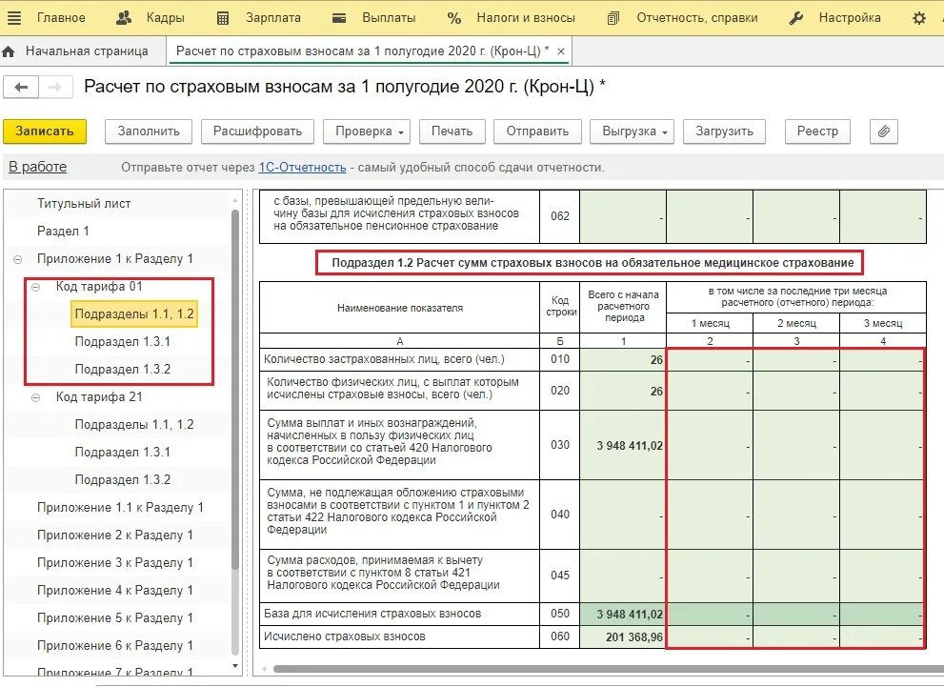
Task: Open the Выгрузка dropdown
Action: (x=633, y=131)
